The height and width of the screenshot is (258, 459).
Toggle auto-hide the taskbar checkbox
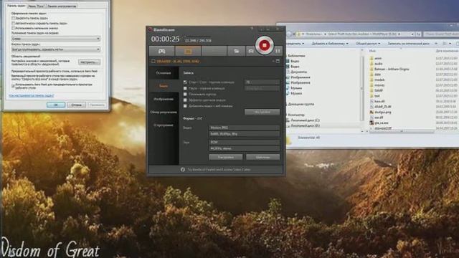click(x=13, y=23)
